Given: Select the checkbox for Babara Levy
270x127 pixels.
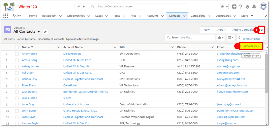Looking at the screenshot, I should pos(17,79).
